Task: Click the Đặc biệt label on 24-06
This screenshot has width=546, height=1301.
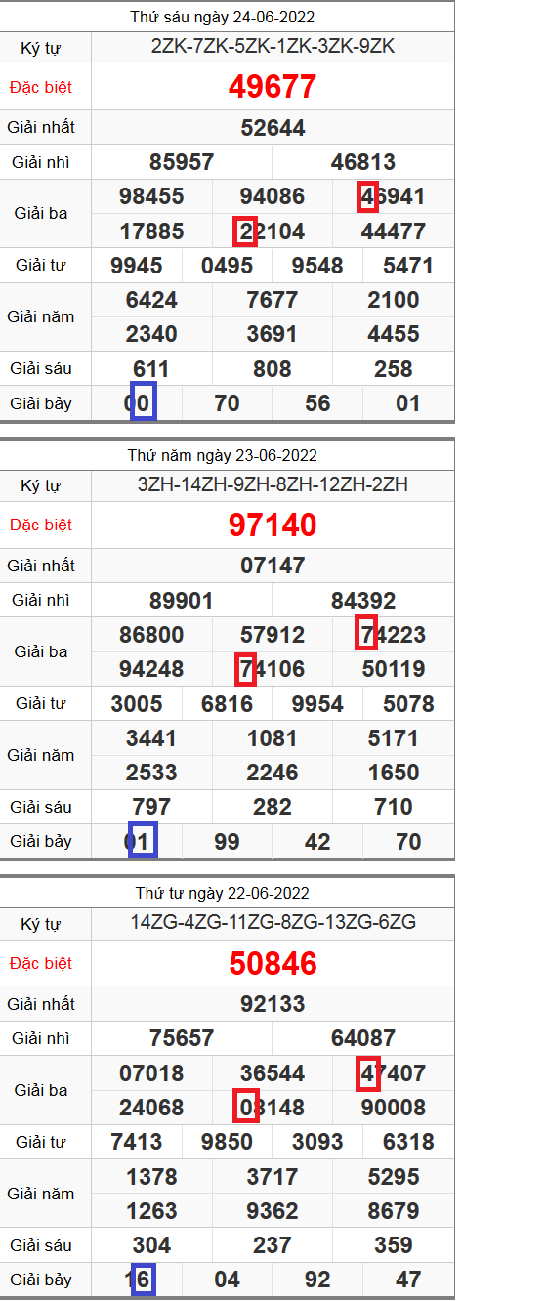Action: [x=41, y=87]
